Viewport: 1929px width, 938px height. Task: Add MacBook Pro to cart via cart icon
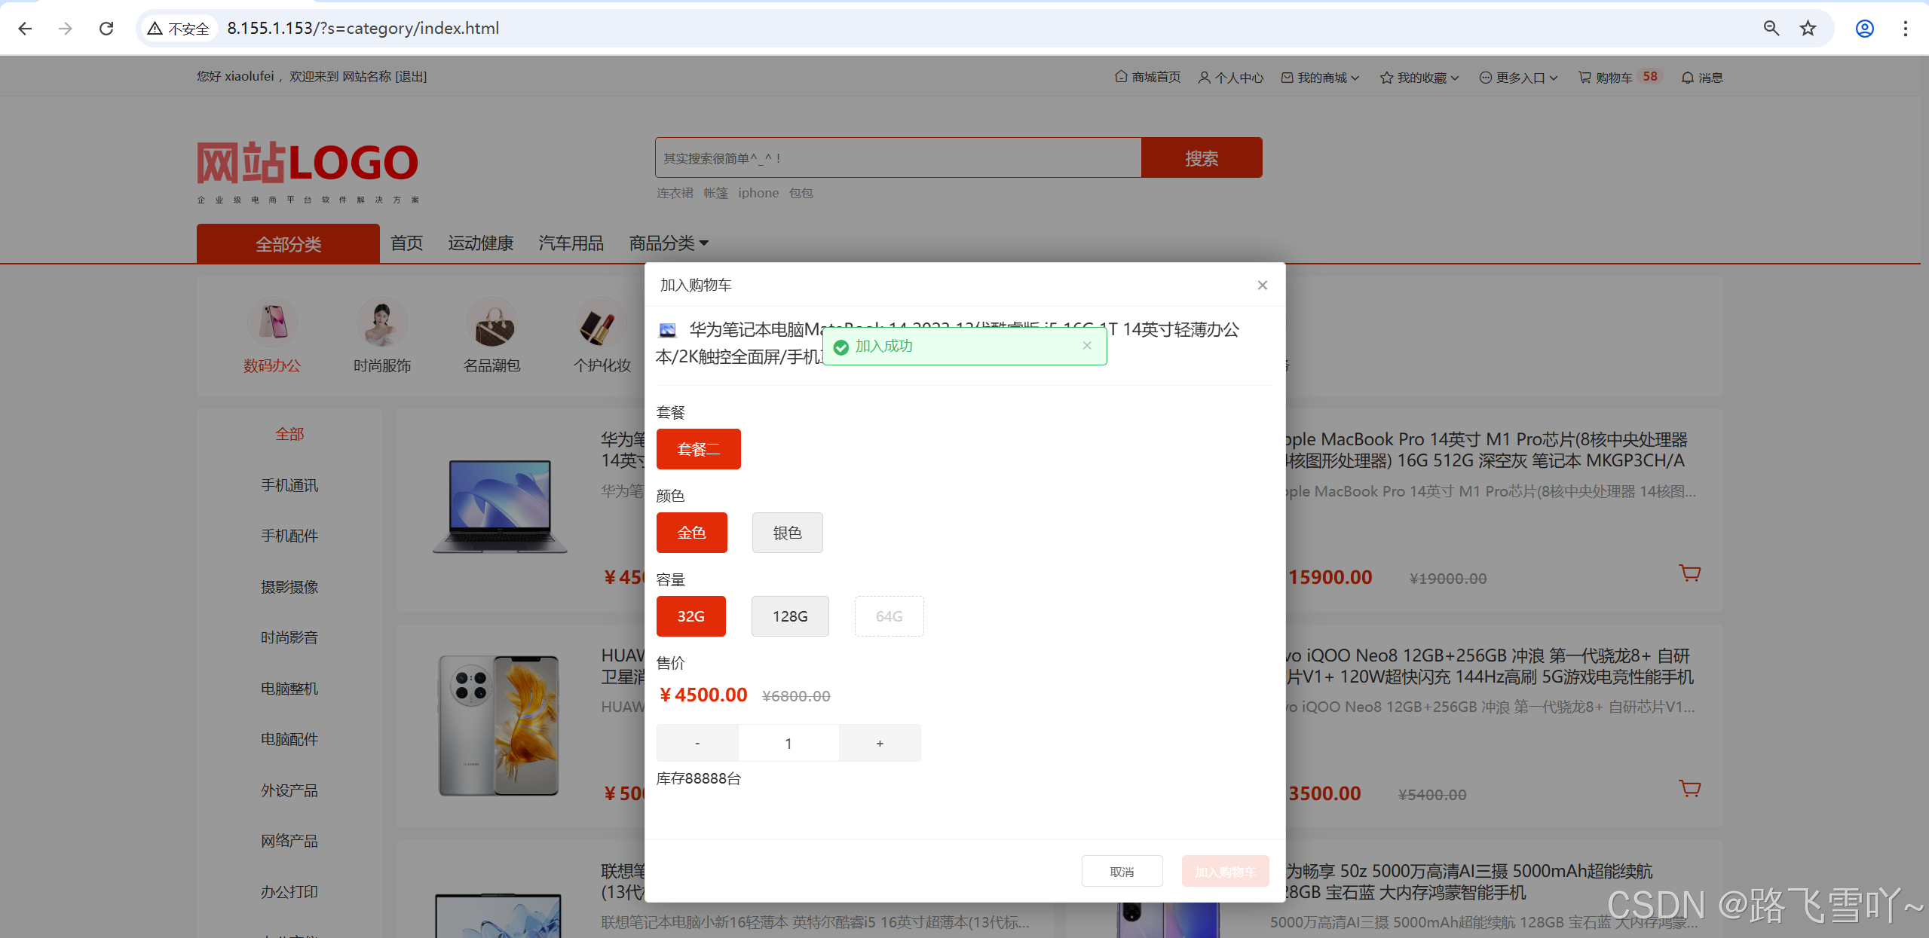pyautogui.click(x=1689, y=573)
